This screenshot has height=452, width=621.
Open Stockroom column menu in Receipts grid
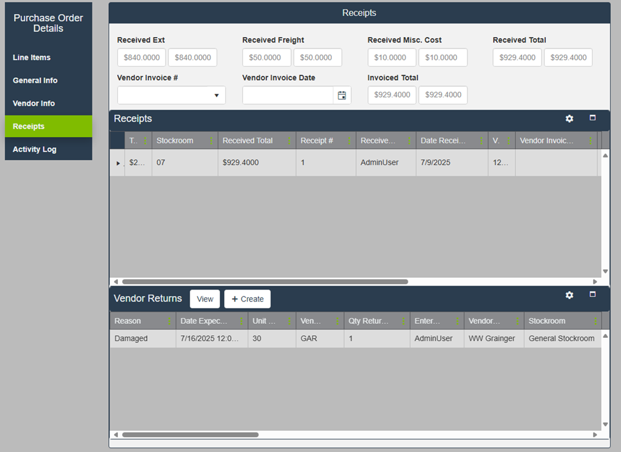coord(211,141)
